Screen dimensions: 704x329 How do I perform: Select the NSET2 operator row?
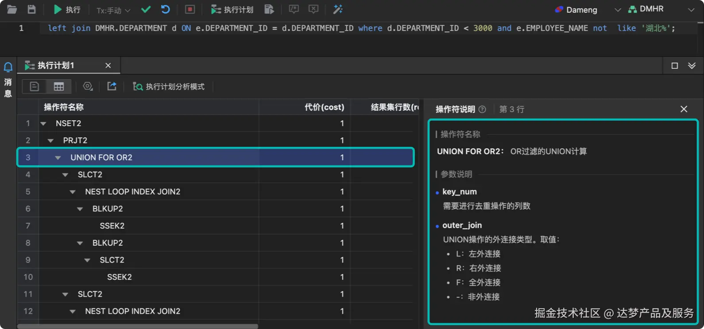coord(216,123)
